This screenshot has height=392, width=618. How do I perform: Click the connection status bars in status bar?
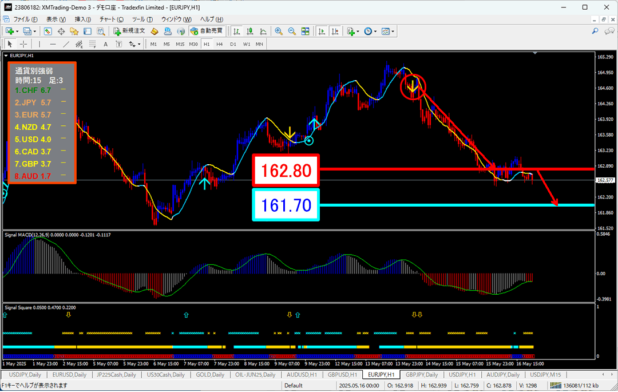(555, 385)
